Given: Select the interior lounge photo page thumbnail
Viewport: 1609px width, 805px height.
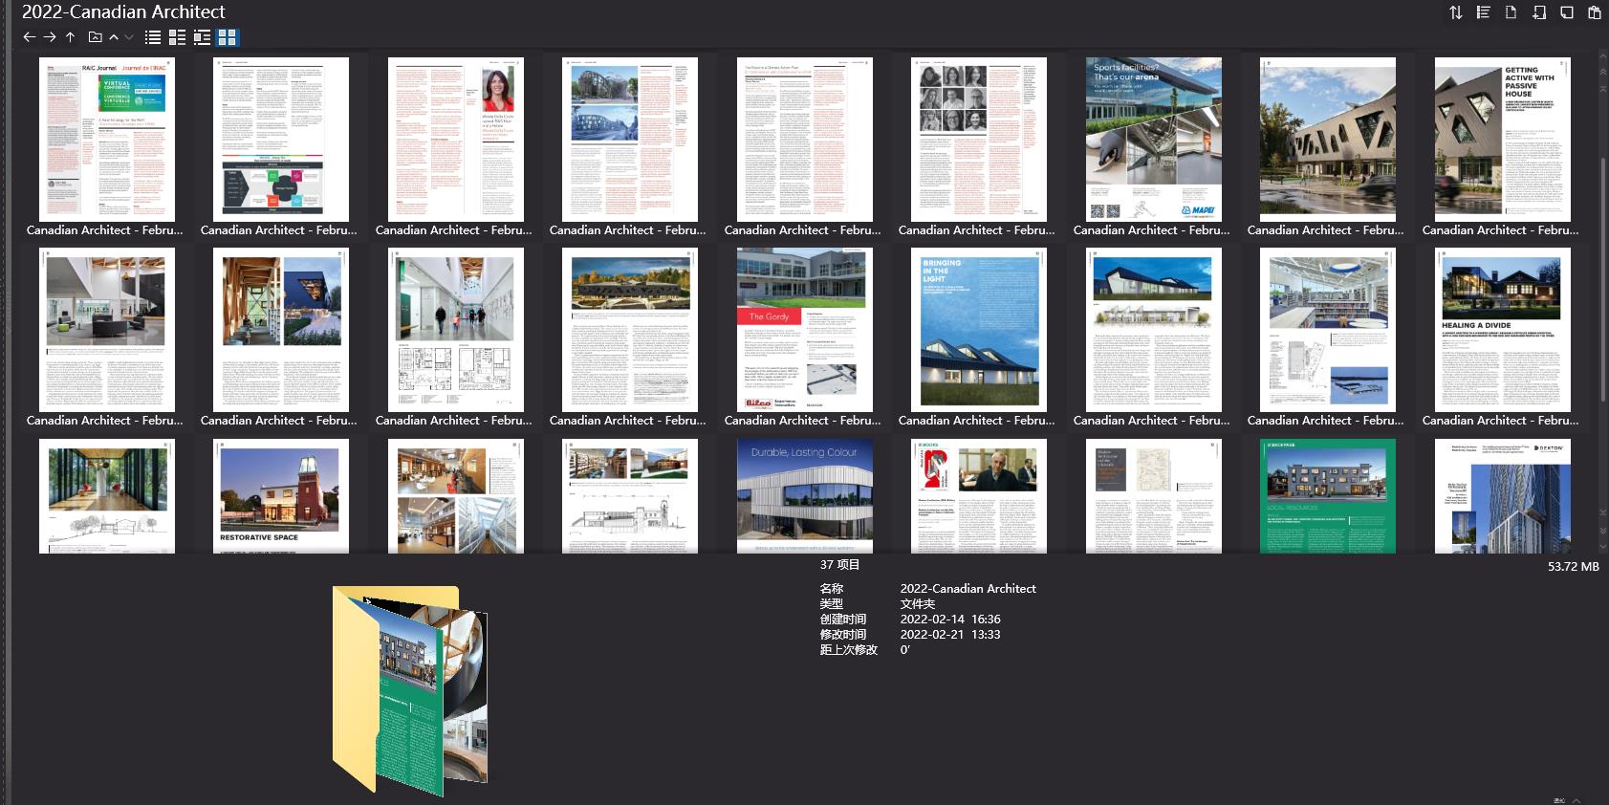Looking at the screenshot, I should (106, 330).
